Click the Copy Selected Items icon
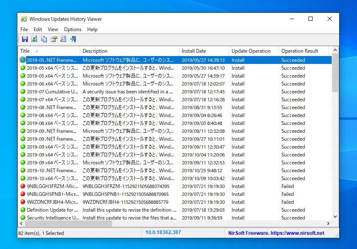Screen dimensions: 357x249 pyautogui.click(x=44, y=39)
